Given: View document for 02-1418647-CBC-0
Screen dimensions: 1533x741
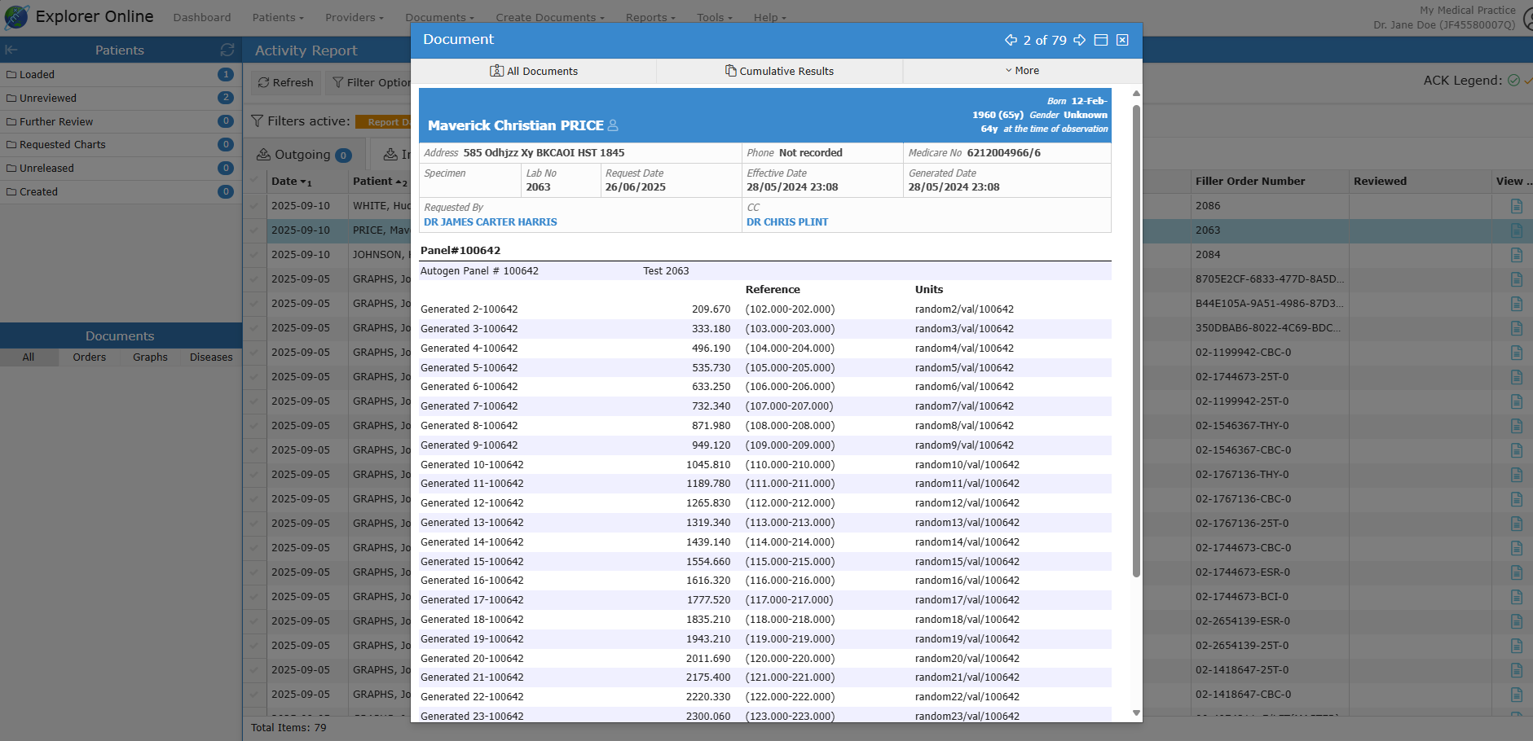Looking at the screenshot, I should 1516,695.
